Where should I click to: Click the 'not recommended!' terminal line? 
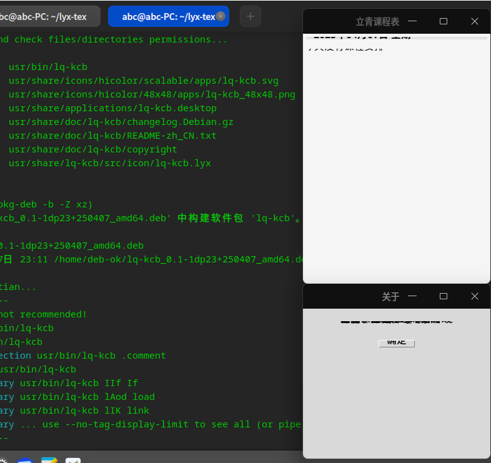(43, 314)
